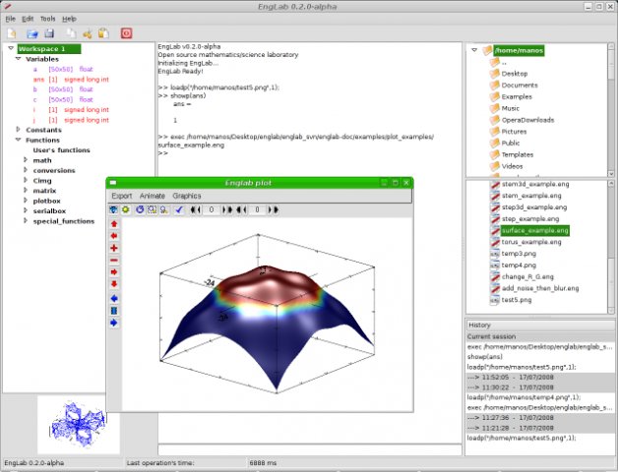Expand the math functions node
Image resolution: width=618 pixels, height=472 pixels.
(x=26, y=160)
